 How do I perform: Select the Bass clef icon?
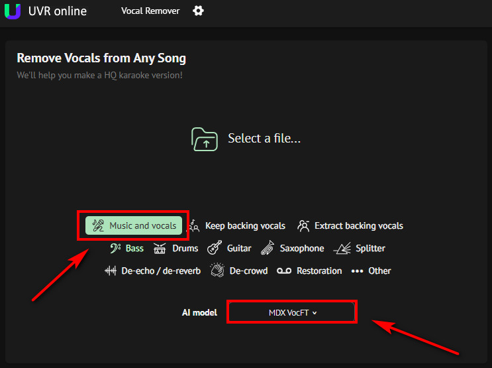115,248
